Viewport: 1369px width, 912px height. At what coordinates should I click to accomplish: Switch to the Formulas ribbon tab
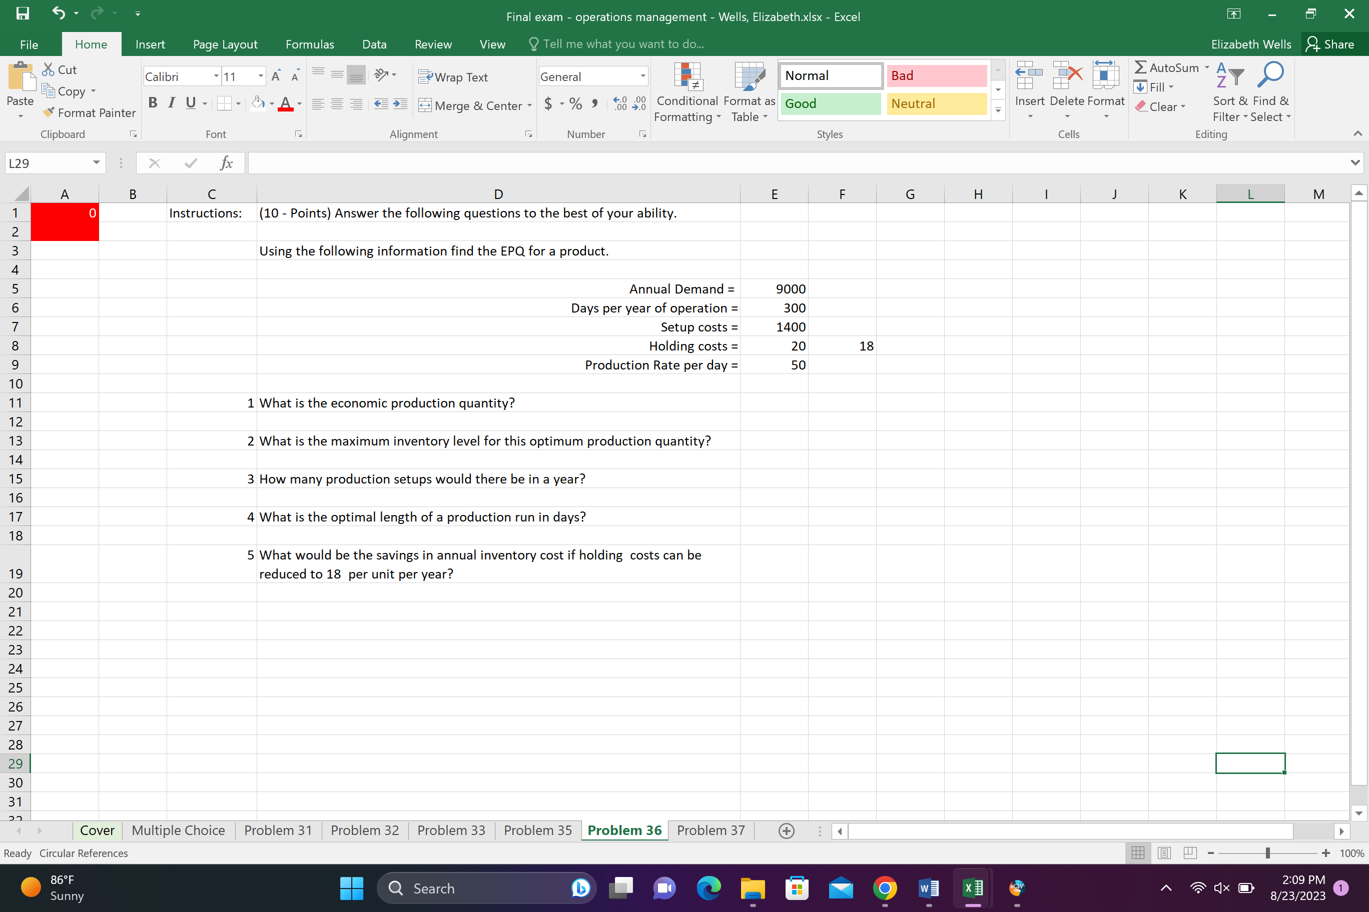click(x=310, y=43)
